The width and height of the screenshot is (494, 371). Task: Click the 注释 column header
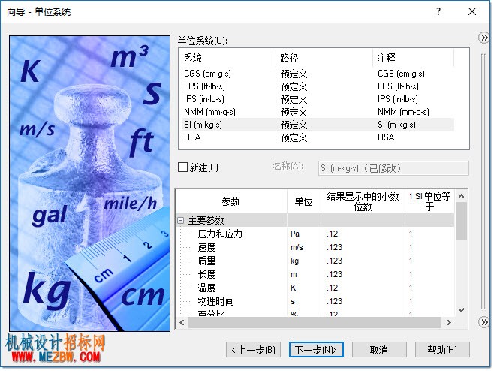point(414,58)
